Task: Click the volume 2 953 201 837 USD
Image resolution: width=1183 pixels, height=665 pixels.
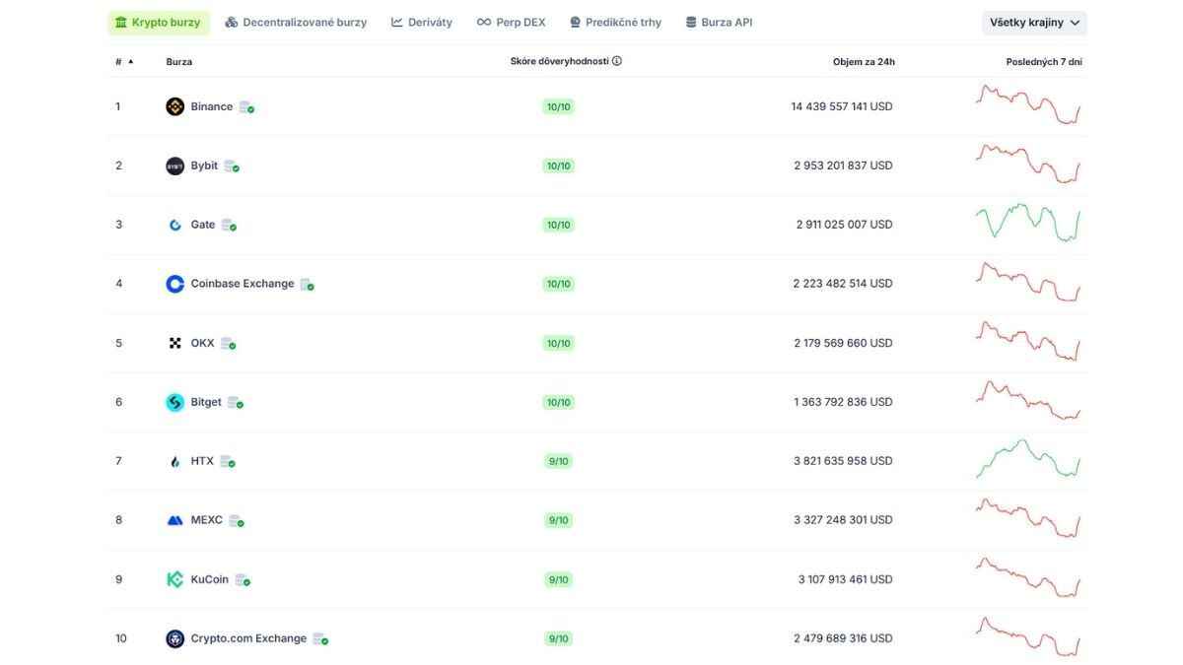Action: (x=843, y=166)
